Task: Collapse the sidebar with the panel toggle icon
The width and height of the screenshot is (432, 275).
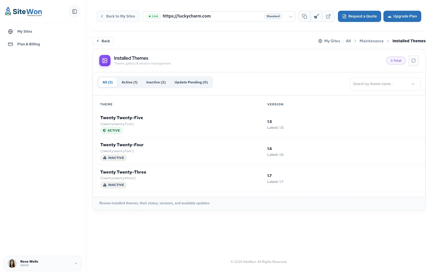Action: [75, 12]
